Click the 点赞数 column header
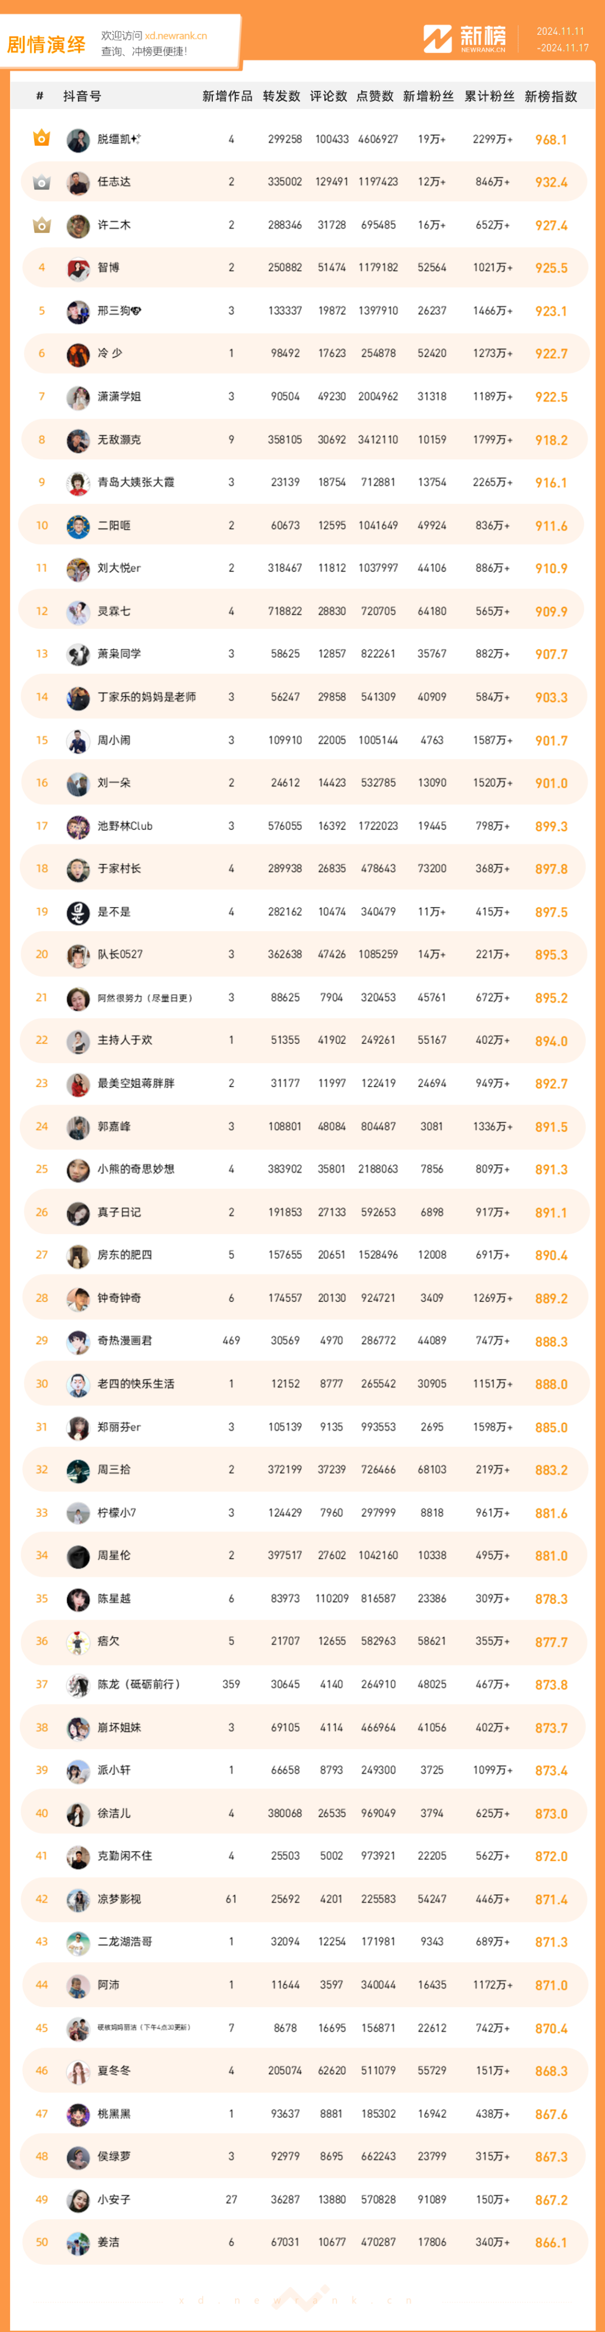The height and width of the screenshot is (2332, 605). (375, 96)
